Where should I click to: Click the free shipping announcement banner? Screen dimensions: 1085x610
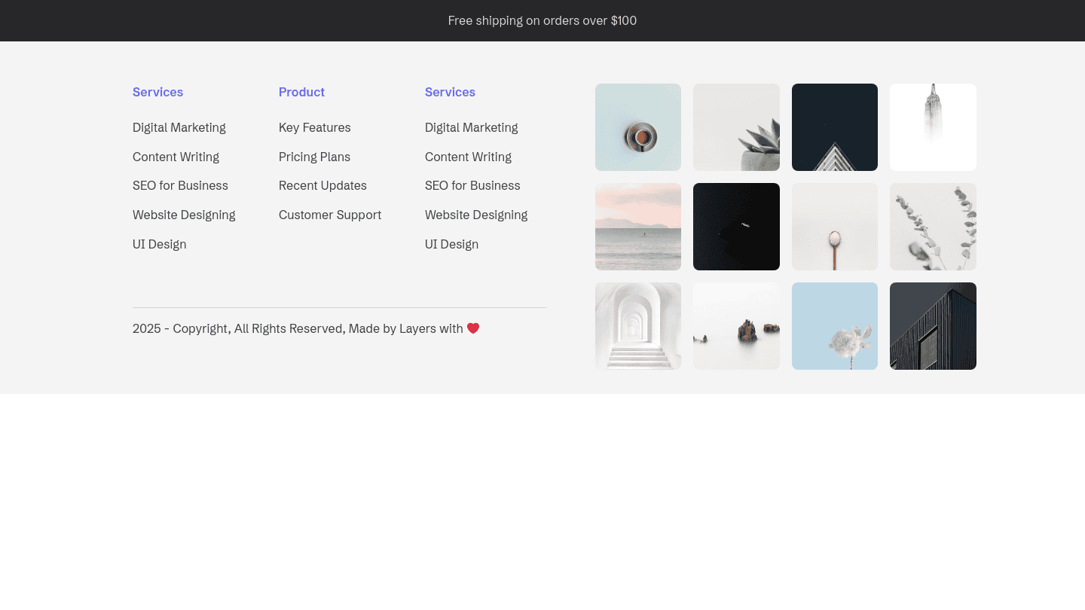tap(542, 21)
